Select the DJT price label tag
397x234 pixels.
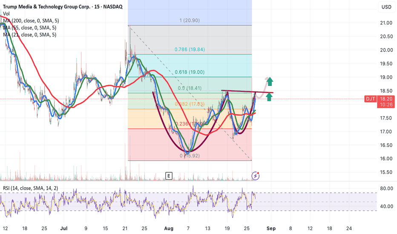click(371, 99)
